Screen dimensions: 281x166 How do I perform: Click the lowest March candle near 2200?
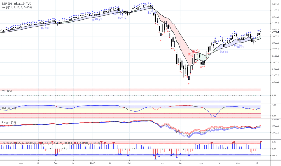[x=189, y=79]
